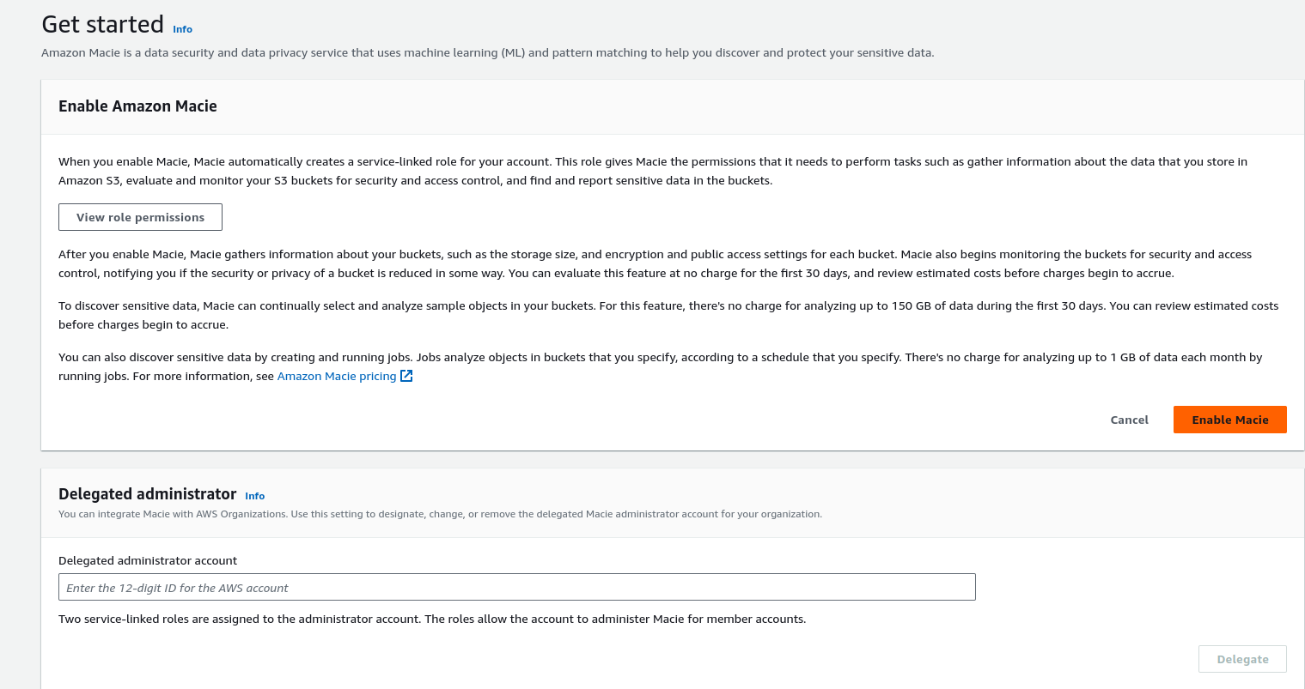Click the paragraph starting After you enable Macie
Viewport: 1305px width, 689px height.
pyautogui.click(x=655, y=263)
